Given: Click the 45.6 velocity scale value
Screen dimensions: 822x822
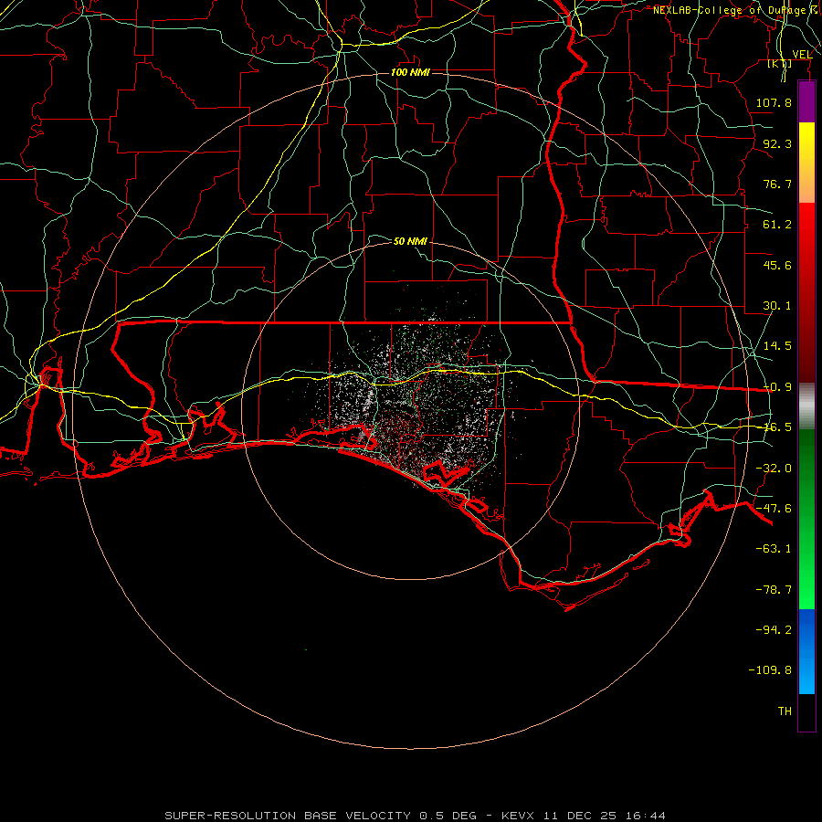Looking at the screenshot, I should coord(777,265).
